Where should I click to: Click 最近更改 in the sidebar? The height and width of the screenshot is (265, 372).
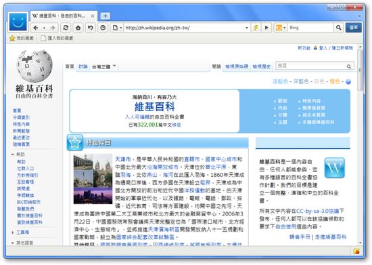coord(22,138)
